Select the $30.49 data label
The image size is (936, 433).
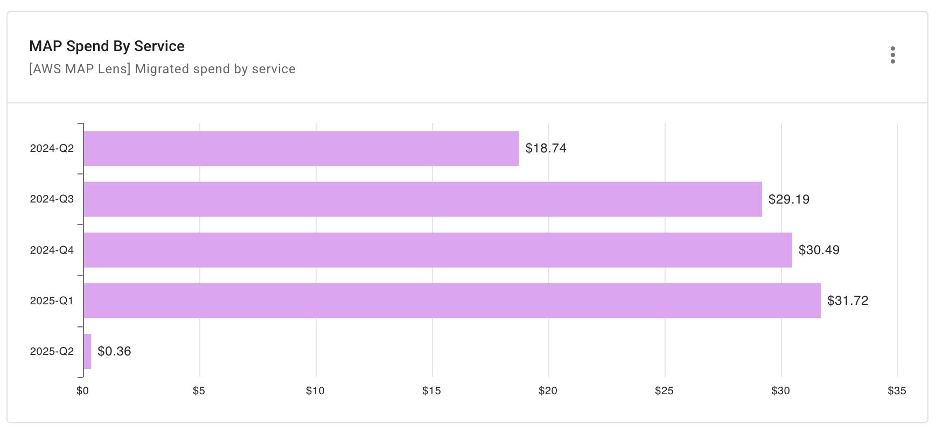pos(818,250)
